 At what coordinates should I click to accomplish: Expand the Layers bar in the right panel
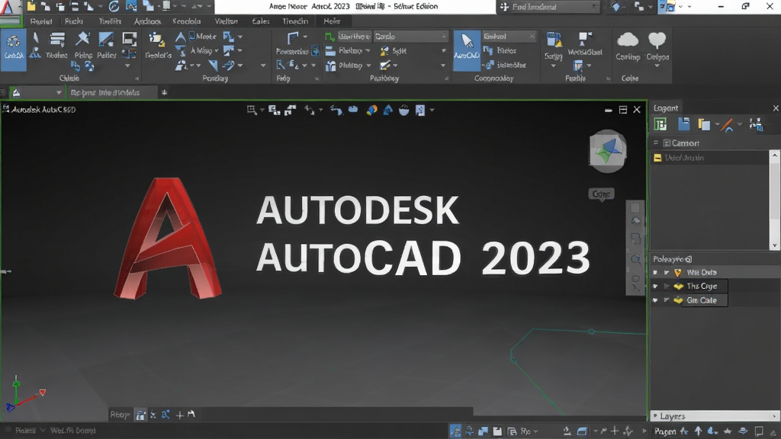[x=715, y=416]
